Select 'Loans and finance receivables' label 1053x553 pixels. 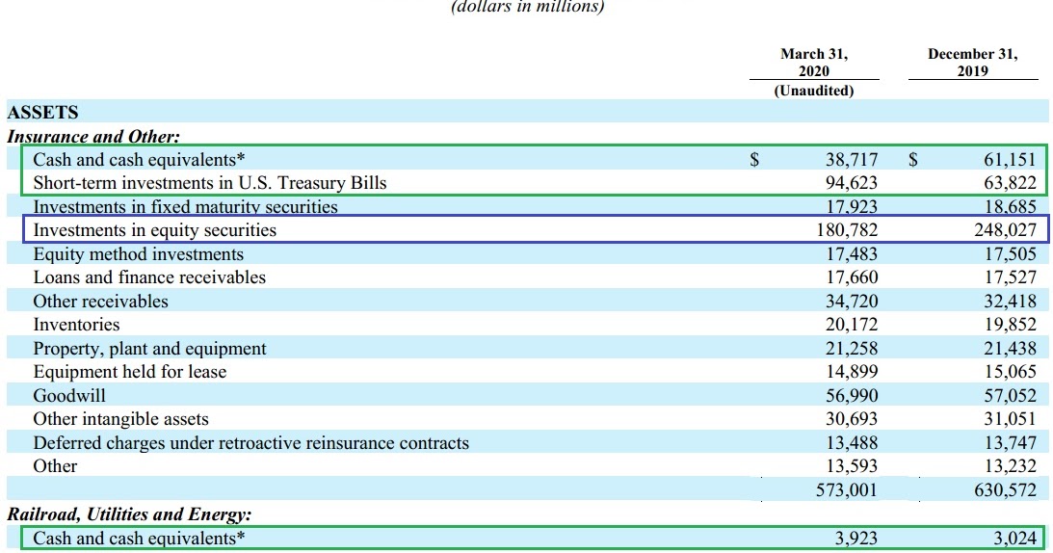click(x=149, y=276)
